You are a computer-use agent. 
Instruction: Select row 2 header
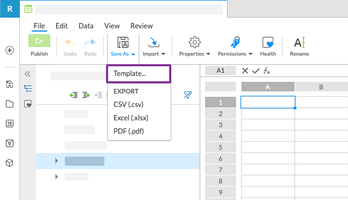(221, 113)
